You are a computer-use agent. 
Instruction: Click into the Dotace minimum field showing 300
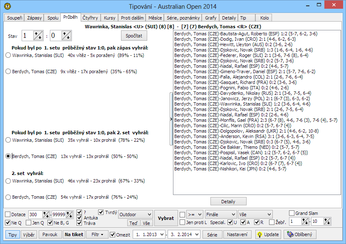[35, 214]
